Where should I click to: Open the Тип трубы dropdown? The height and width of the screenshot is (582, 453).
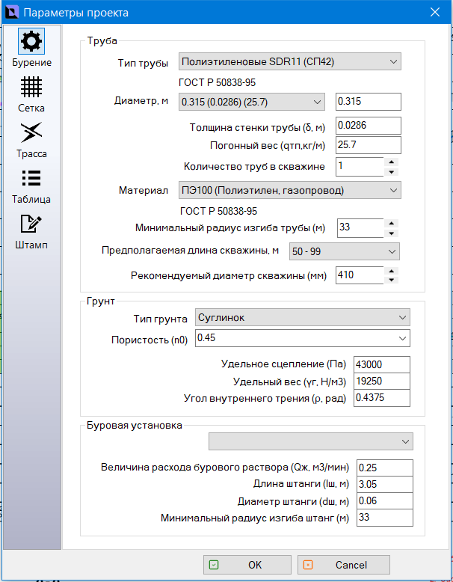click(290, 61)
